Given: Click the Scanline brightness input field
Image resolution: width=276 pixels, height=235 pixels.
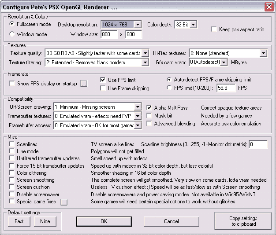Looking at the screenshot, I should (258, 144).
